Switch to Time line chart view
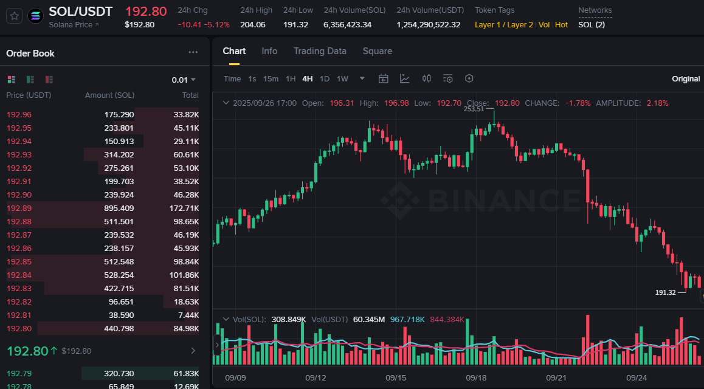704x389 pixels. [232, 79]
